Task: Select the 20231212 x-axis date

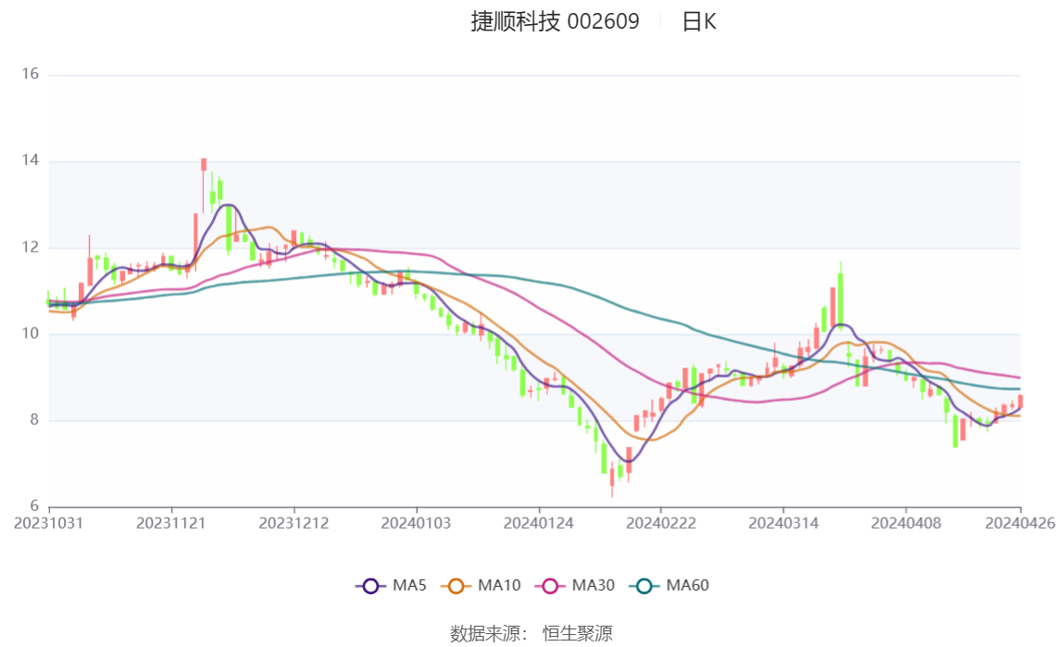Action: point(294,524)
